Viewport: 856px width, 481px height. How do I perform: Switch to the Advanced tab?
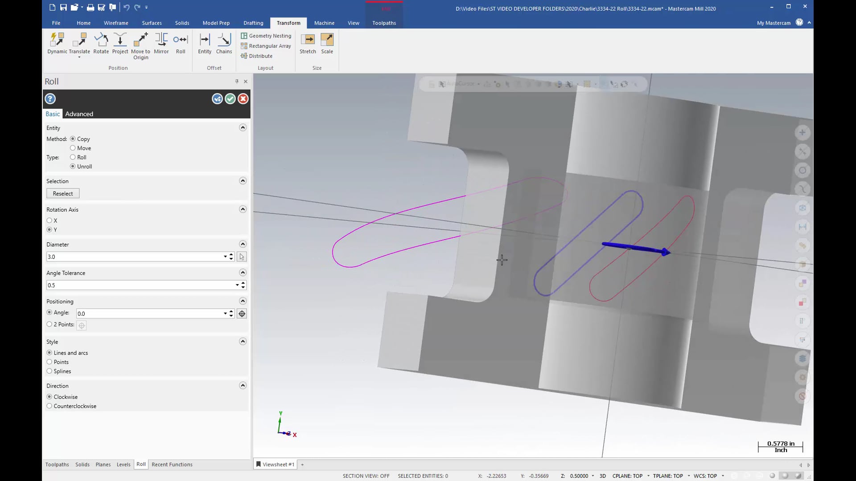coord(79,114)
